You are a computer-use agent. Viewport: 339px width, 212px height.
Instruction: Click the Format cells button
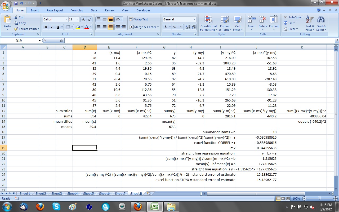tap(274, 23)
